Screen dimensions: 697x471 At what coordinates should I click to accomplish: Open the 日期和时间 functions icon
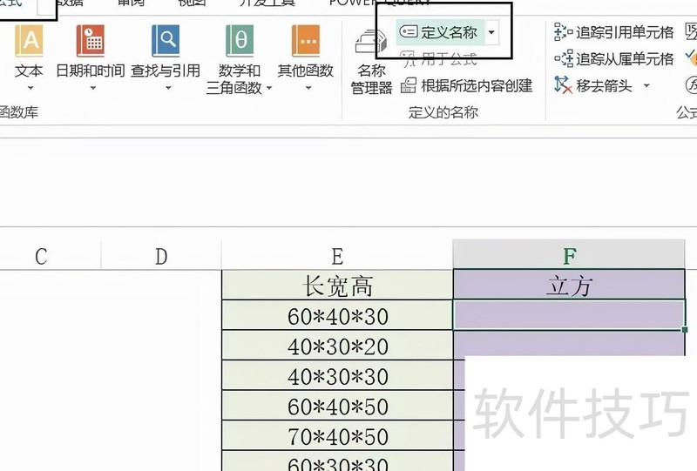click(91, 41)
